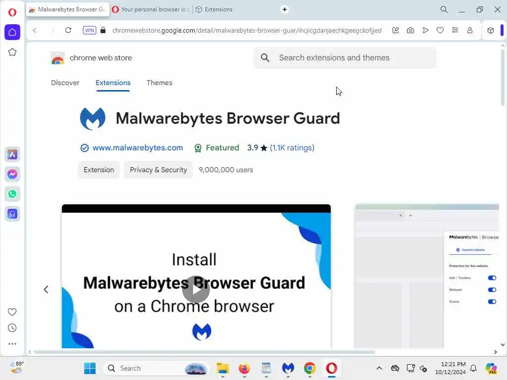Open the profile account icon

pos(470,30)
